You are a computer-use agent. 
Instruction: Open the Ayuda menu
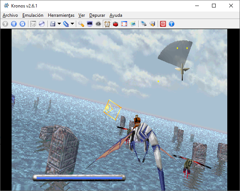tap(116, 15)
